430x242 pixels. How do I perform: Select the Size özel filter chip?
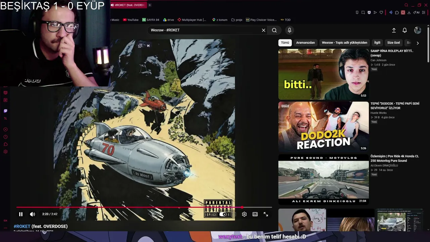coord(393,43)
